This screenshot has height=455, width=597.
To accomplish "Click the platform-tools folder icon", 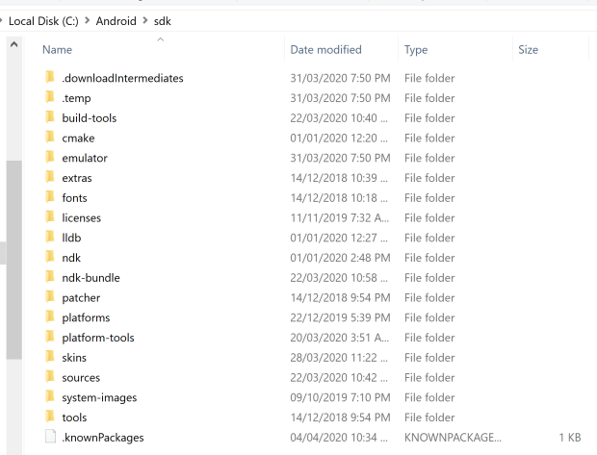I will coord(50,337).
